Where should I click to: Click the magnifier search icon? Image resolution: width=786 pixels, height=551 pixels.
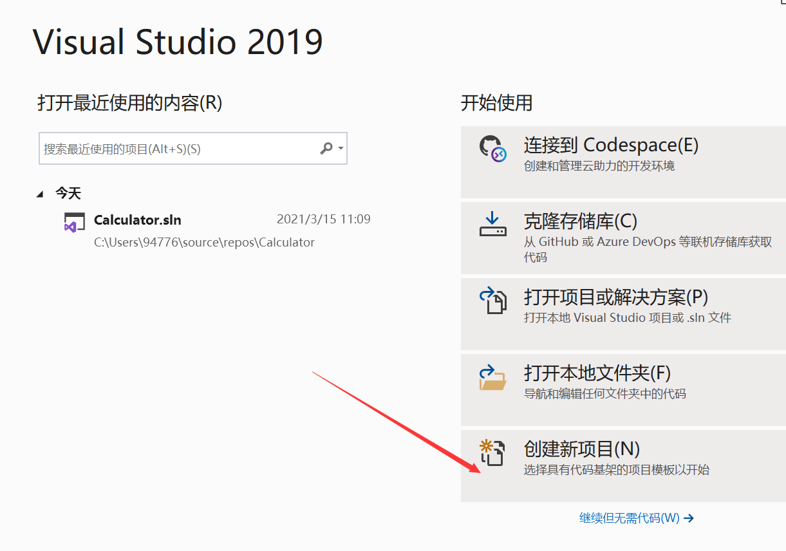pos(326,149)
